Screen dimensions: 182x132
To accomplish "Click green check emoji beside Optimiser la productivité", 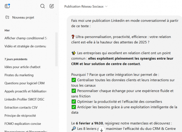I will tap(74, 102).
